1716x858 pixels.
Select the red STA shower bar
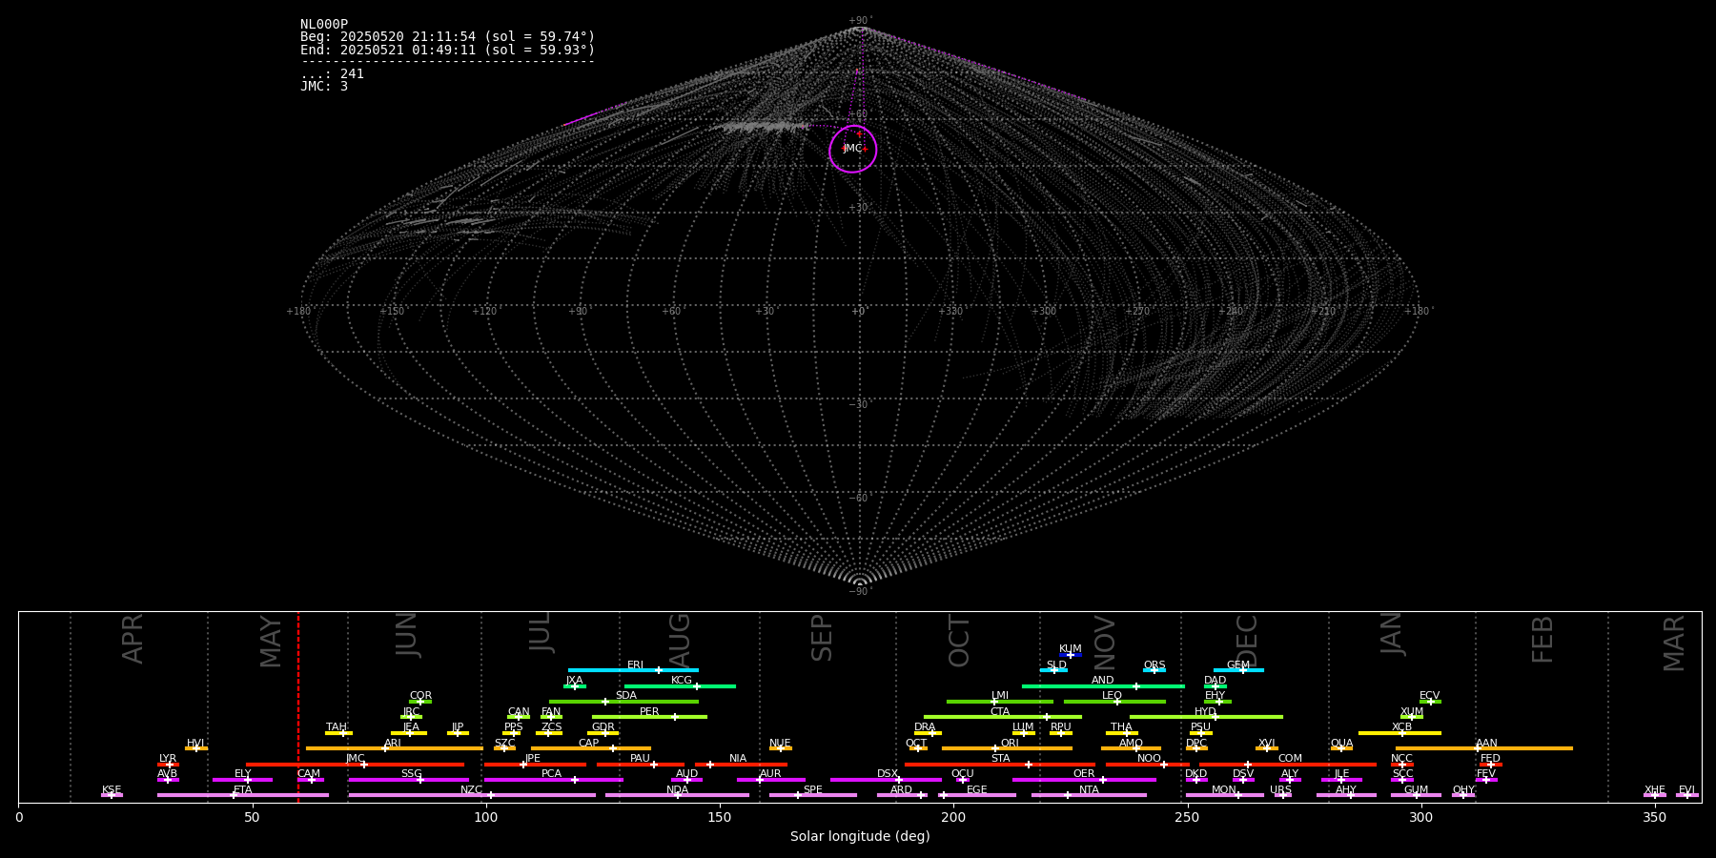click(1000, 765)
